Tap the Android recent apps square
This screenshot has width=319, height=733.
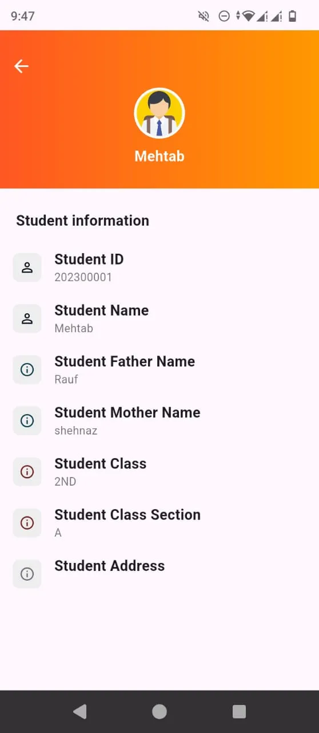pyautogui.click(x=239, y=711)
